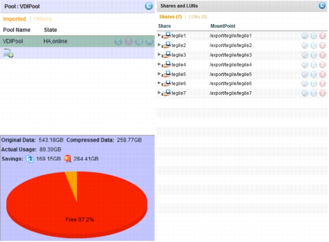
Task: Edit the tegile3 share
Action: pyautogui.click(x=313, y=55)
